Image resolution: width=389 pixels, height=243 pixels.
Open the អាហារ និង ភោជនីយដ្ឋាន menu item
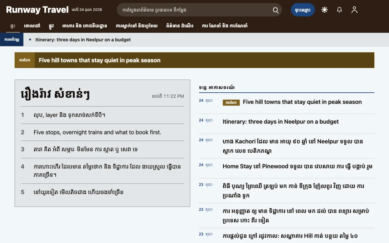[x=85, y=26]
